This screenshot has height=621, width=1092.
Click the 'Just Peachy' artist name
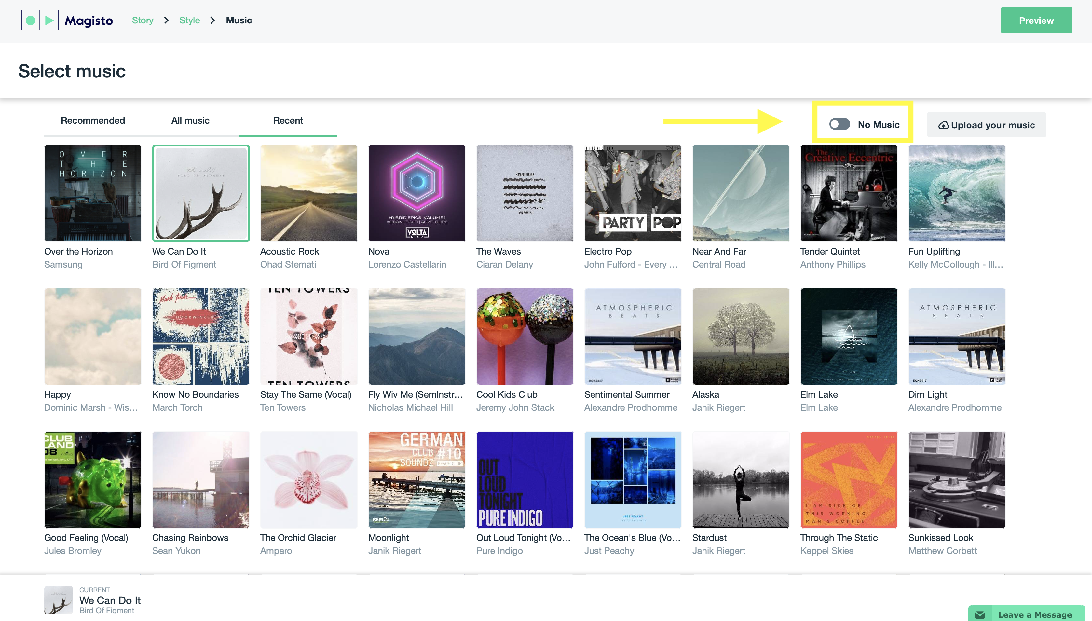[609, 551]
